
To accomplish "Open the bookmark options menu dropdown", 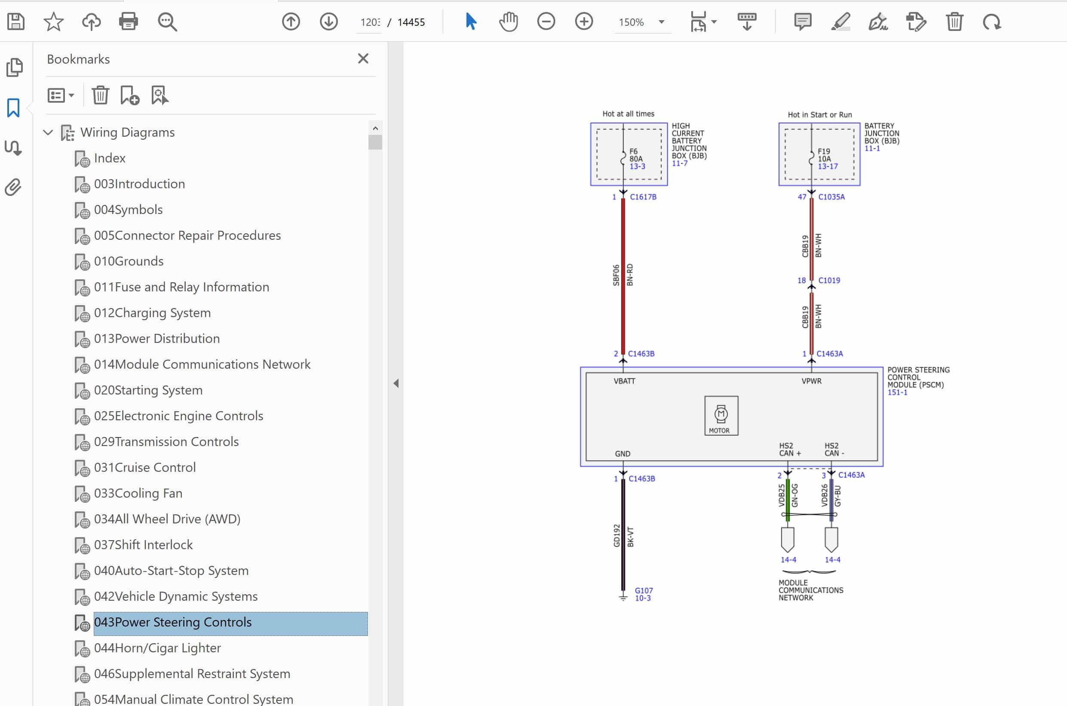I will [x=61, y=95].
